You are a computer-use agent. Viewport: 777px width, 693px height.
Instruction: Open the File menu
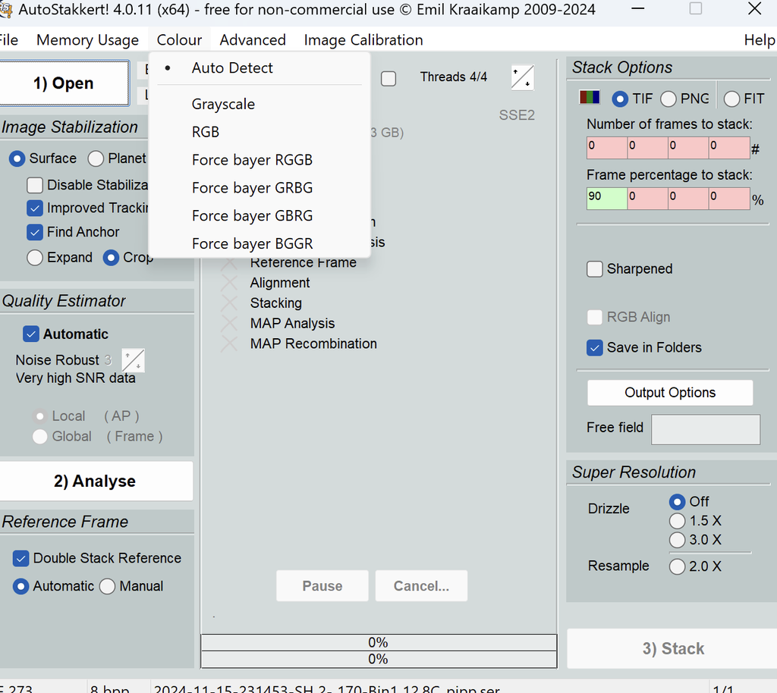point(9,39)
